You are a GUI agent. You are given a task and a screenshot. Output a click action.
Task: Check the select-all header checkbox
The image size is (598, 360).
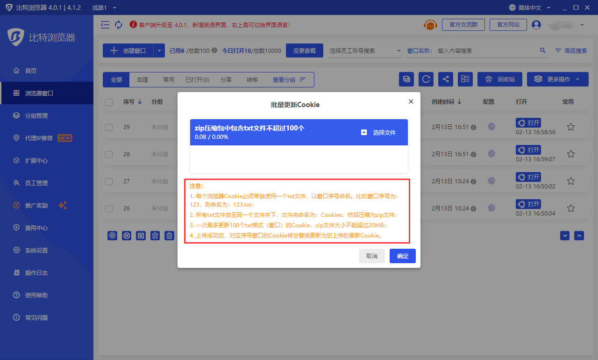point(109,102)
